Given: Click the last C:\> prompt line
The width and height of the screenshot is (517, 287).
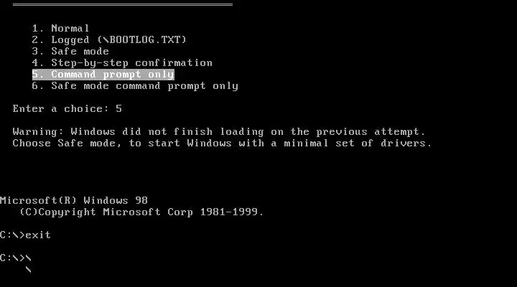Looking at the screenshot, I should click(16, 258).
